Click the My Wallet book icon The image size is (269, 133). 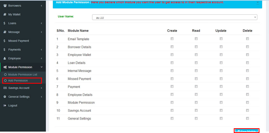coord(5,15)
